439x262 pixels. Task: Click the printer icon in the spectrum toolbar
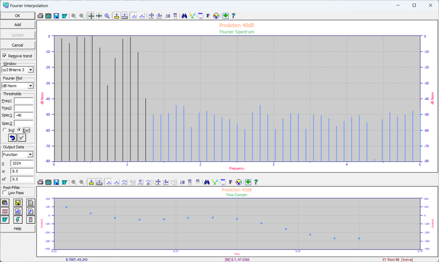tap(41, 16)
